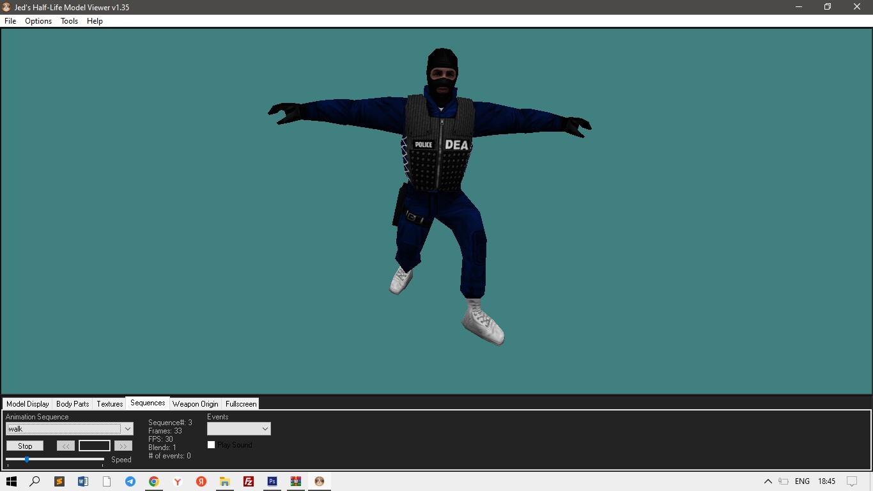
Task: Show hidden system tray icons
Action: pos(768,481)
